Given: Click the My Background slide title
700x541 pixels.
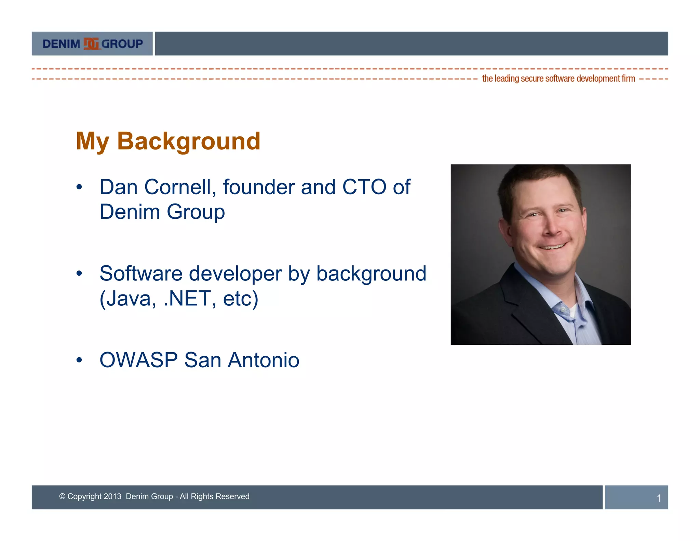Looking at the screenshot, I should (x=168, y=141).
